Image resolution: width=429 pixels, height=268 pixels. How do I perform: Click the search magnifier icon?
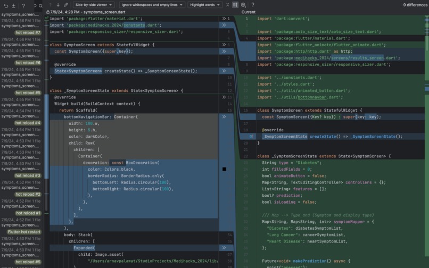click(40, 5)
